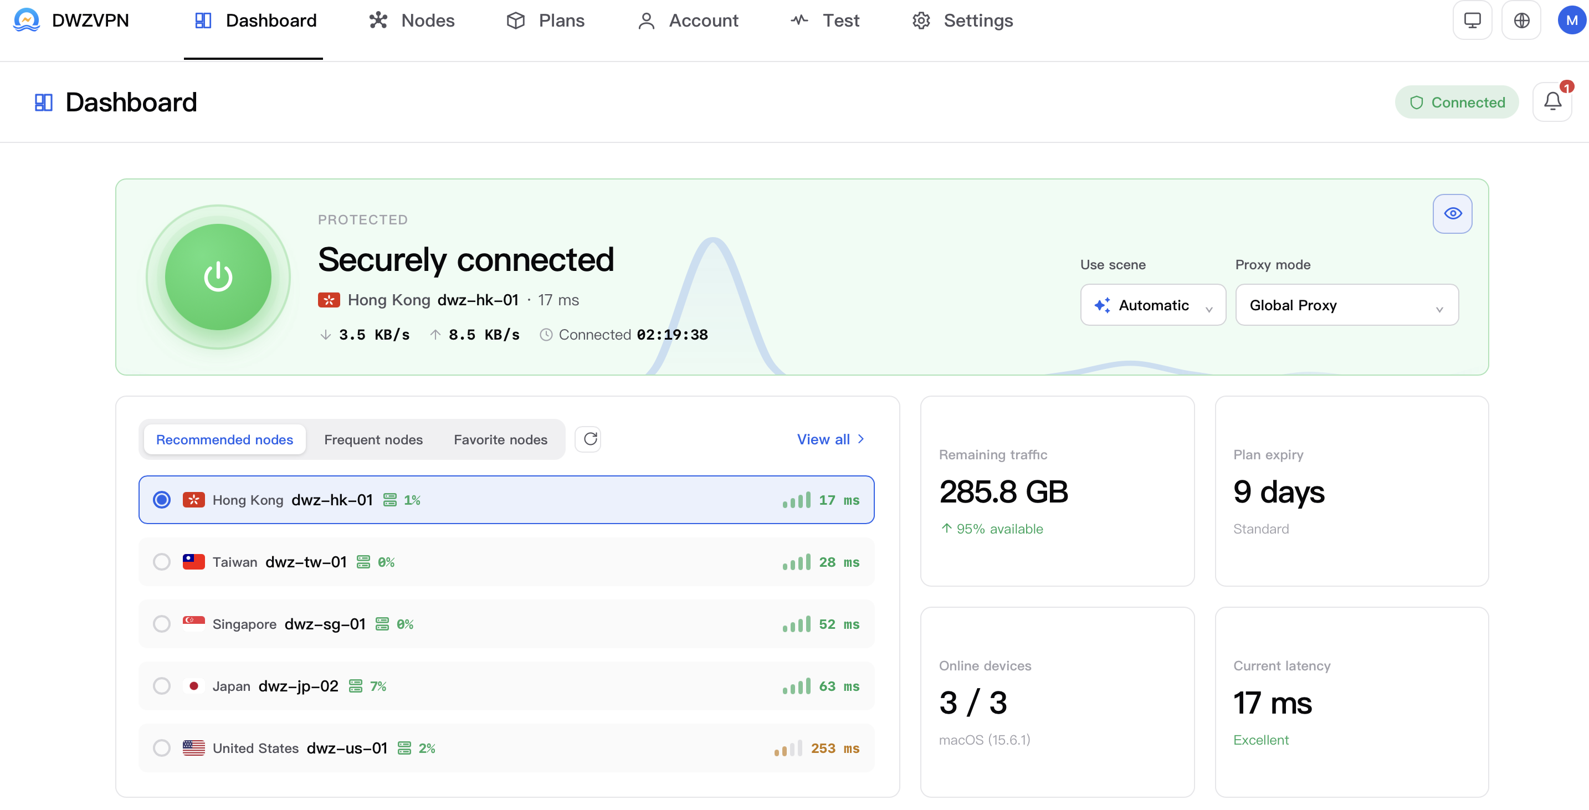This screenshot has height=810, width=1589.
Task: Open the Plans menu
Action: click(x=545, y=20)
